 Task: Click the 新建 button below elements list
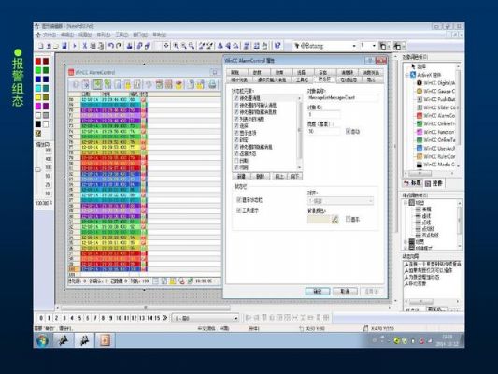tap(241, 177)
